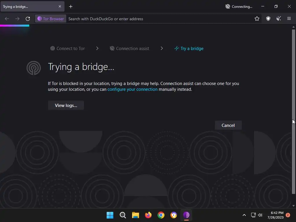Select 'Connect to Tor' breadcrumb step
This screenshot has width=296, height=222.
(67, 49)
